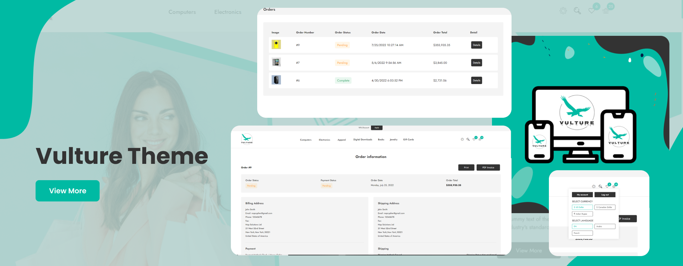
Task: Click the Order information heading
Action: (371, 157)
